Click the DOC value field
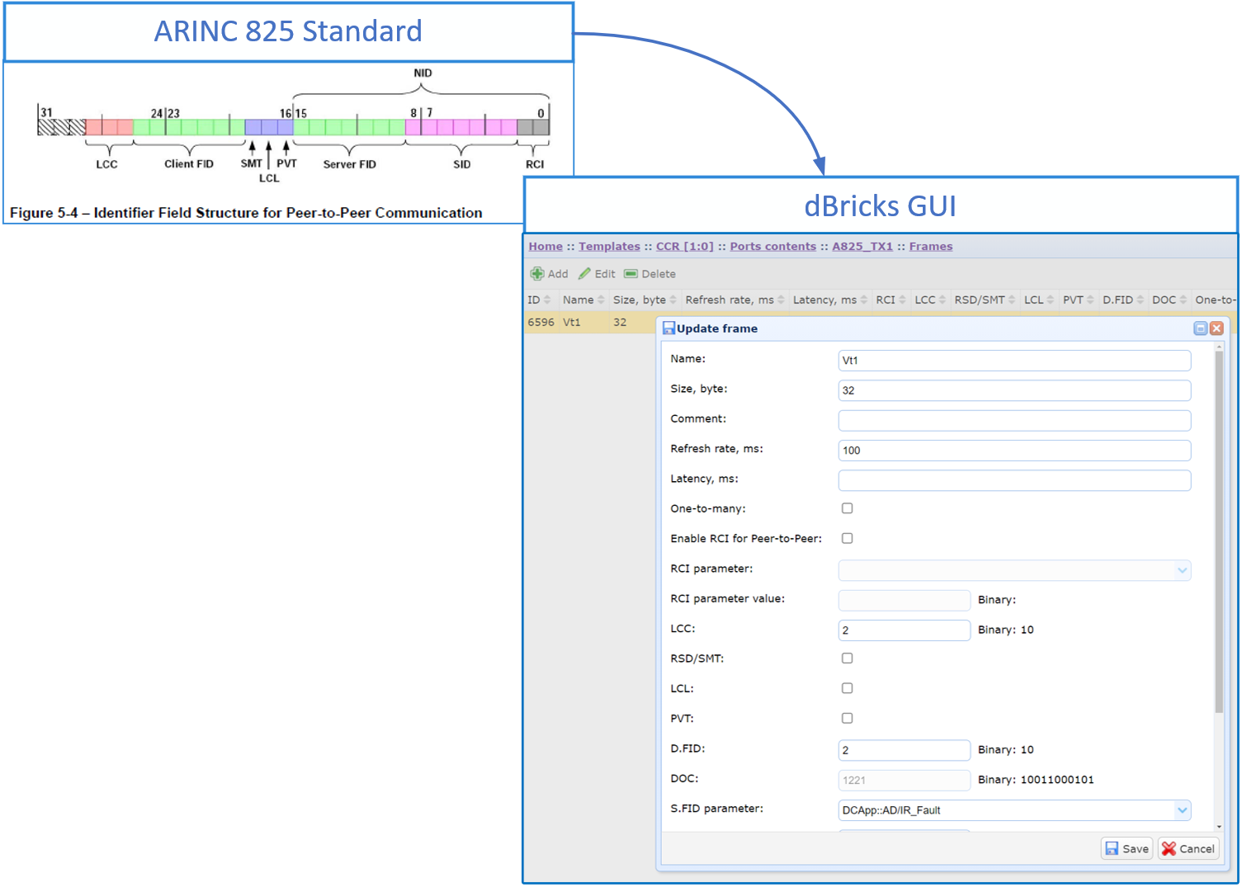1243x887 pixels. tap(905, 780)
